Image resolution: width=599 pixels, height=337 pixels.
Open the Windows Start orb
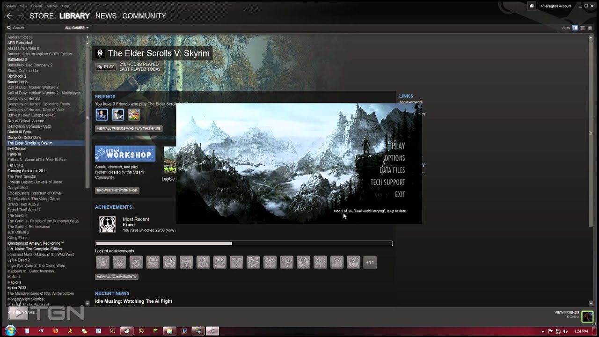pos(10,331)
